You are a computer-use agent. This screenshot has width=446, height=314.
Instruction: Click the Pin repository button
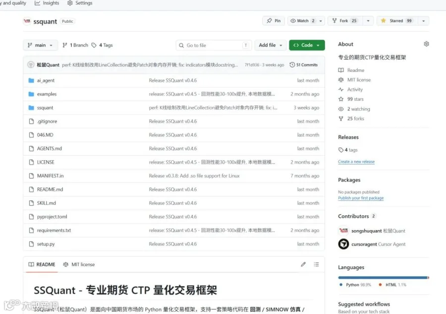click(x=274, y=21)
